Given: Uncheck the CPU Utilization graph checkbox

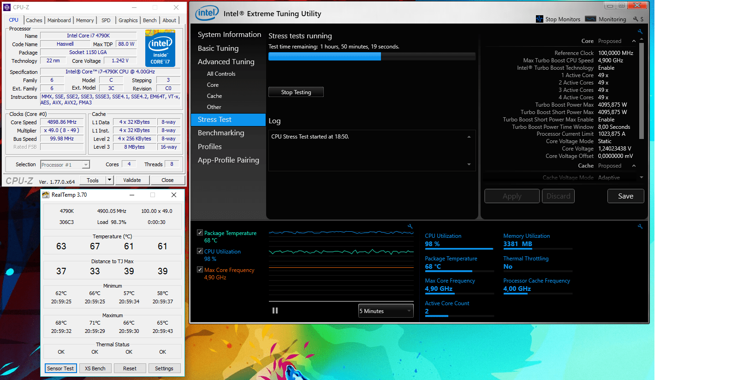Looking at the screenshot, I should [x=200, y=251].
